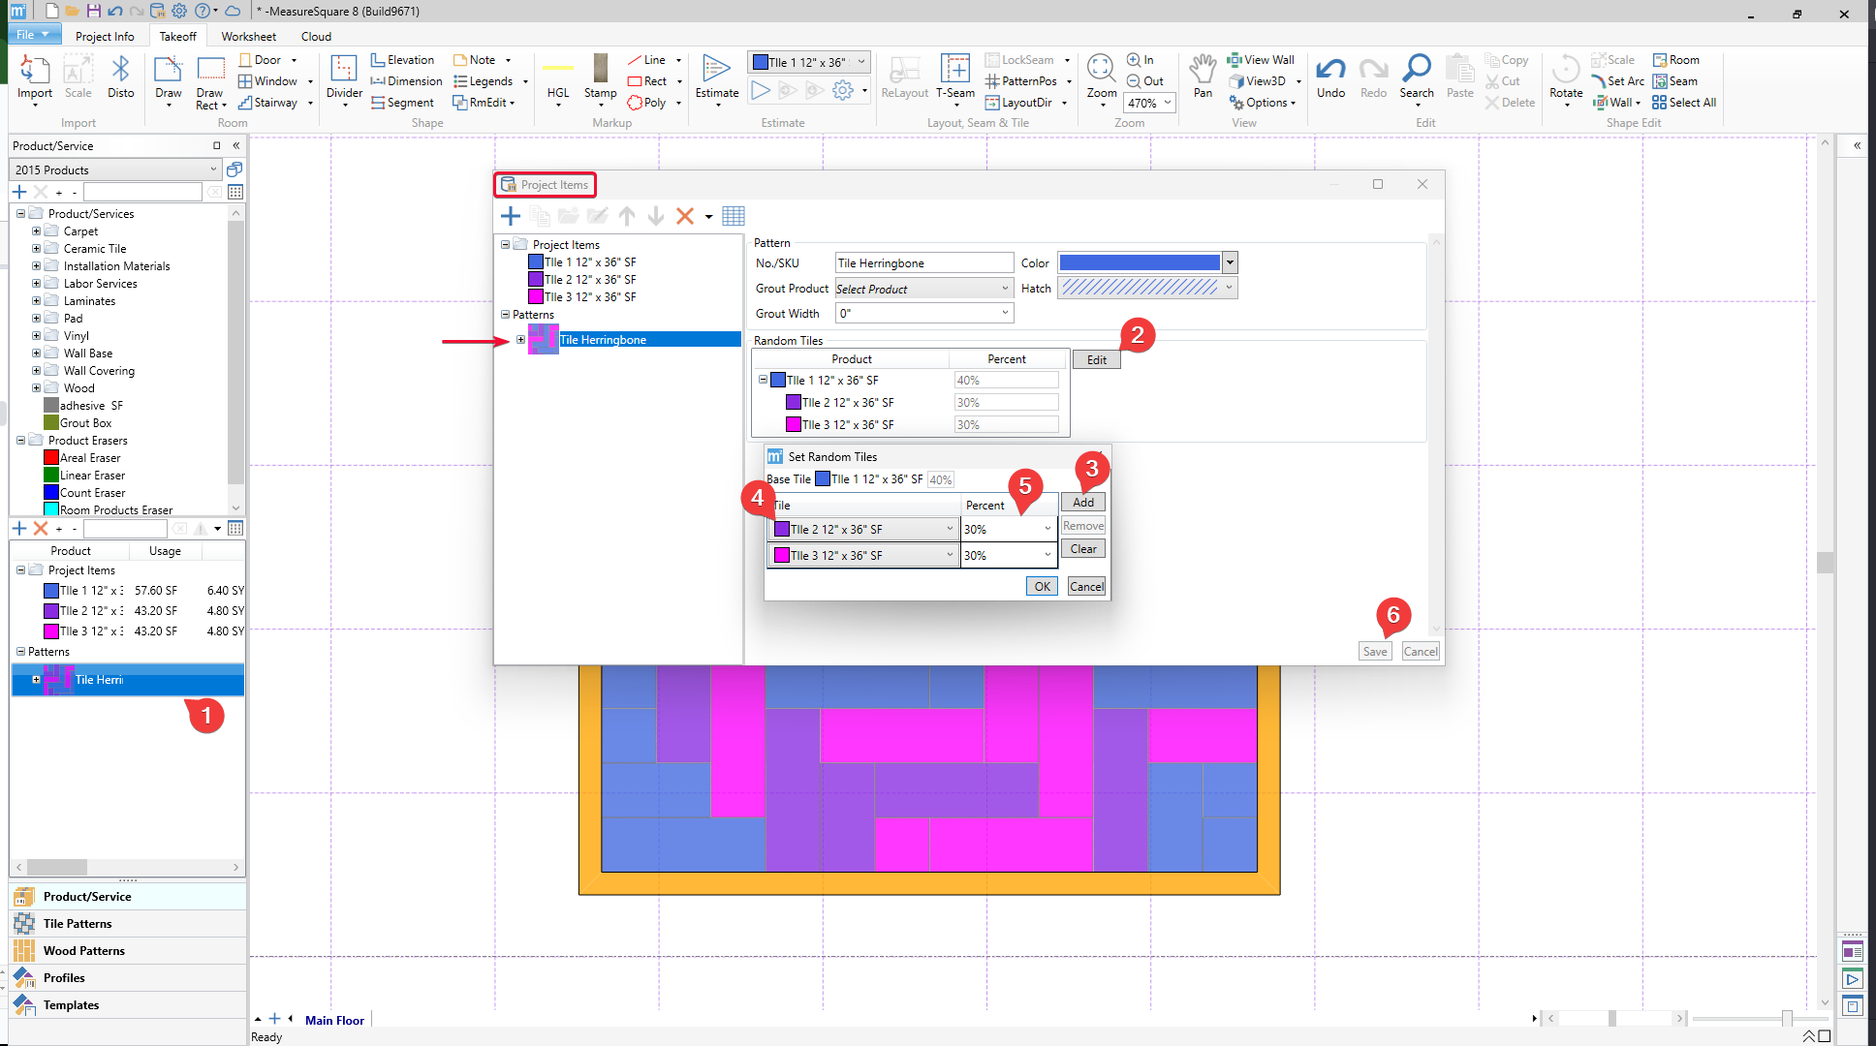Switch to the Worksheet ribbon tab
1876x1046 pixels.
[x=248, y=36]
